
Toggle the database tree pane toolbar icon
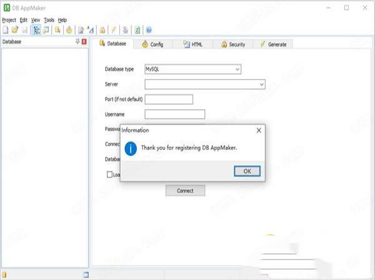click(37, 30)
